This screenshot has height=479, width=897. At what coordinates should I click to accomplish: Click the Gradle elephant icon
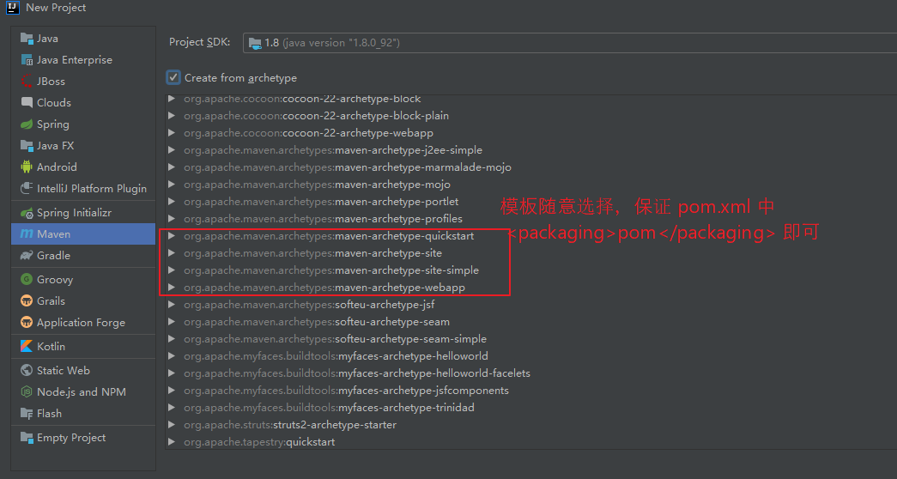[27, 256]
